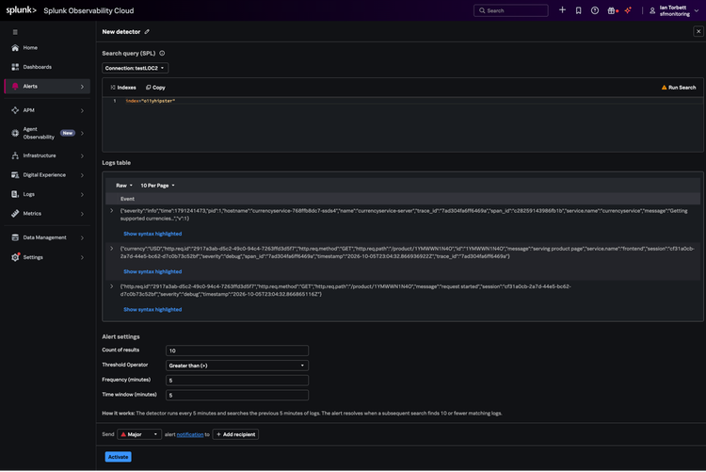Expand the request started event row
This screenshot has height=472, width=706.
pyautogui.click(x=112, y=286)
